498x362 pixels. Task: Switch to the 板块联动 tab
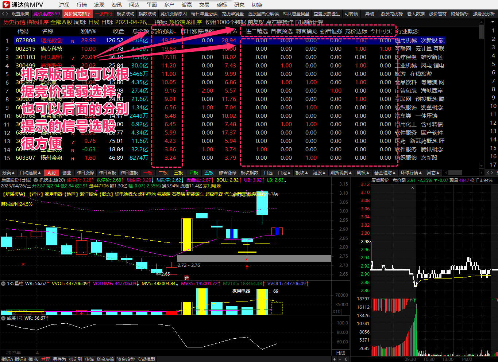coord(126,13)
